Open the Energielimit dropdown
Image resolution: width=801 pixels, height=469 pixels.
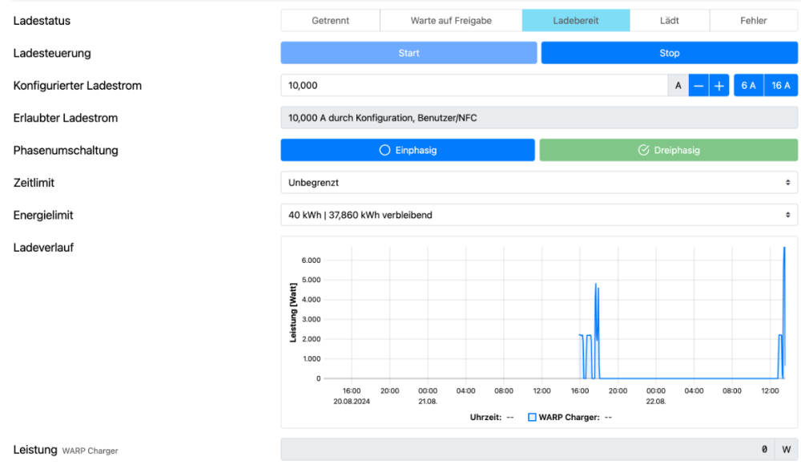tap(539, 215)
